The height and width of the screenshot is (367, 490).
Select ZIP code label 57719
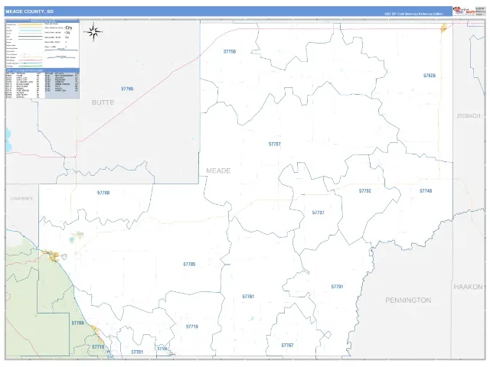point(192,326)
